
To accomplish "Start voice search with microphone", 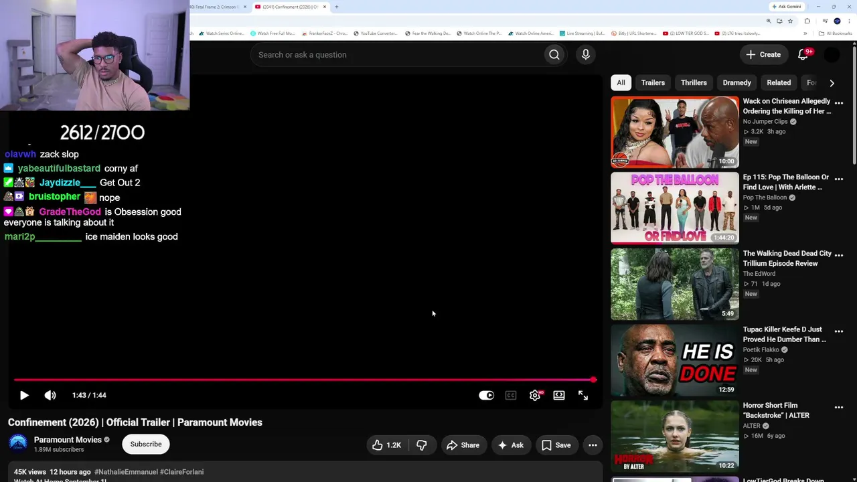I will [x=586, y=55].
